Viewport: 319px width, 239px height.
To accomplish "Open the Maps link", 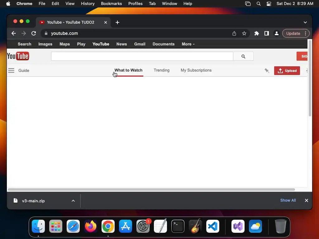I will click(65, 44).
